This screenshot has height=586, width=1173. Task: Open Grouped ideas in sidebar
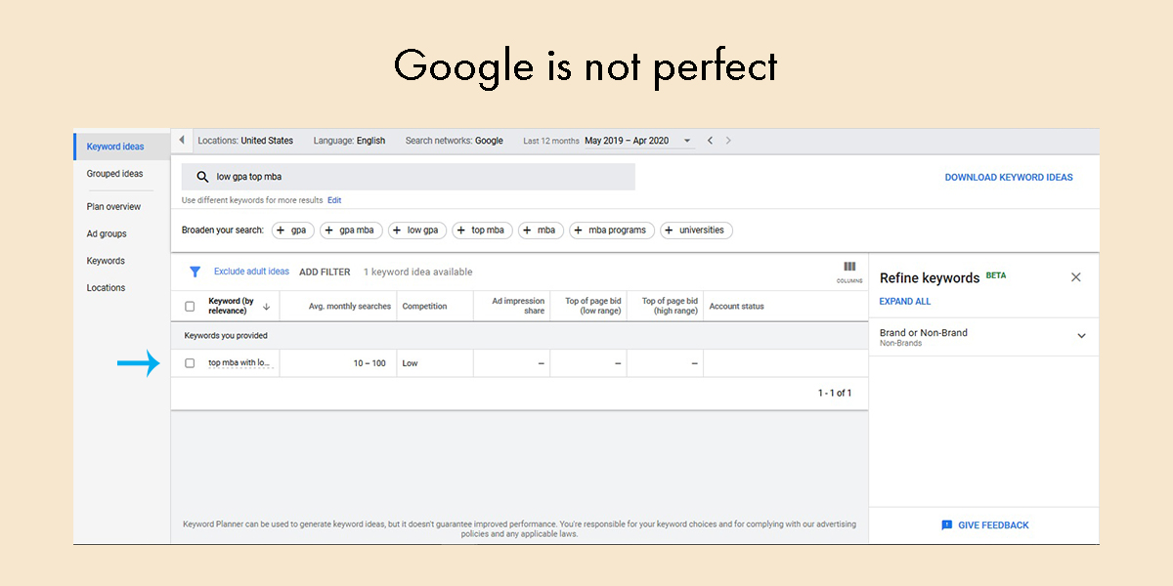pos(115,174)
